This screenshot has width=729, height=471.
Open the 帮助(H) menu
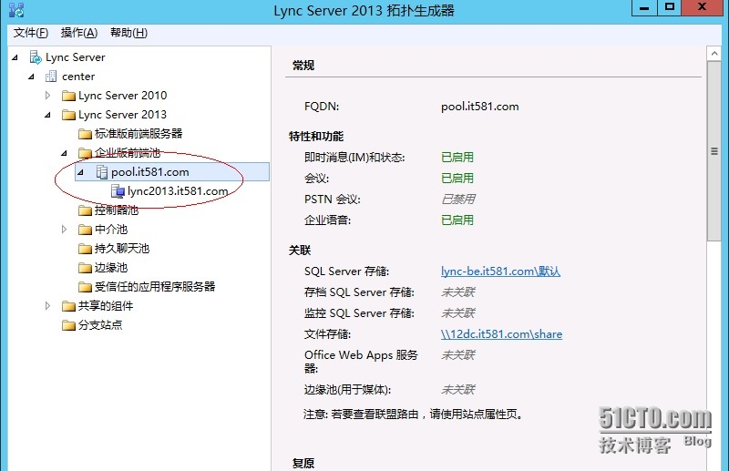coord(128,33)
